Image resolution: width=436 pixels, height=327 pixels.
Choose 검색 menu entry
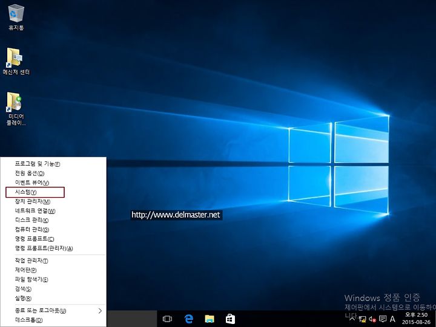click(53, 289)
